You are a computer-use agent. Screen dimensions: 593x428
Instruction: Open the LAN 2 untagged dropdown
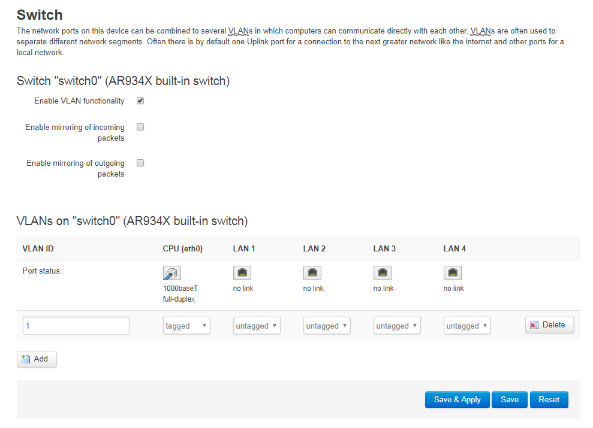(x=327, y=326)
